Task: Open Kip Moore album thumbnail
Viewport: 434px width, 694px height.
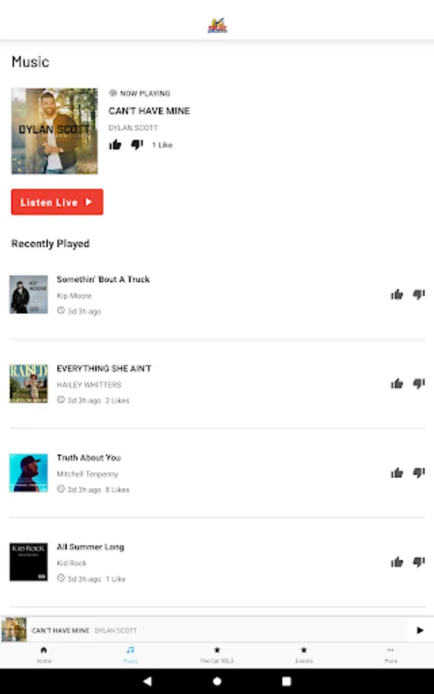Action: (29, 295)
